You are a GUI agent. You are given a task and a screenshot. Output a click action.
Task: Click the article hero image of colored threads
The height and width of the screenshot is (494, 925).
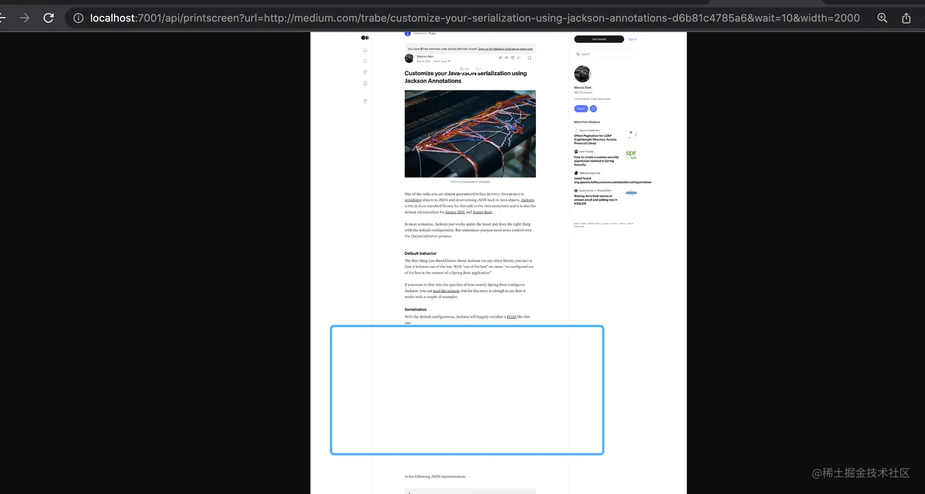(x=470, y=134)
